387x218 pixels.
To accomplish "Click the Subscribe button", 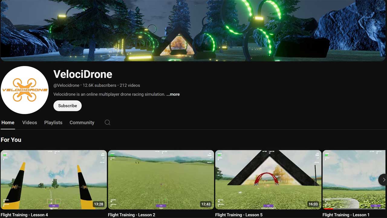I will point(67,106).
